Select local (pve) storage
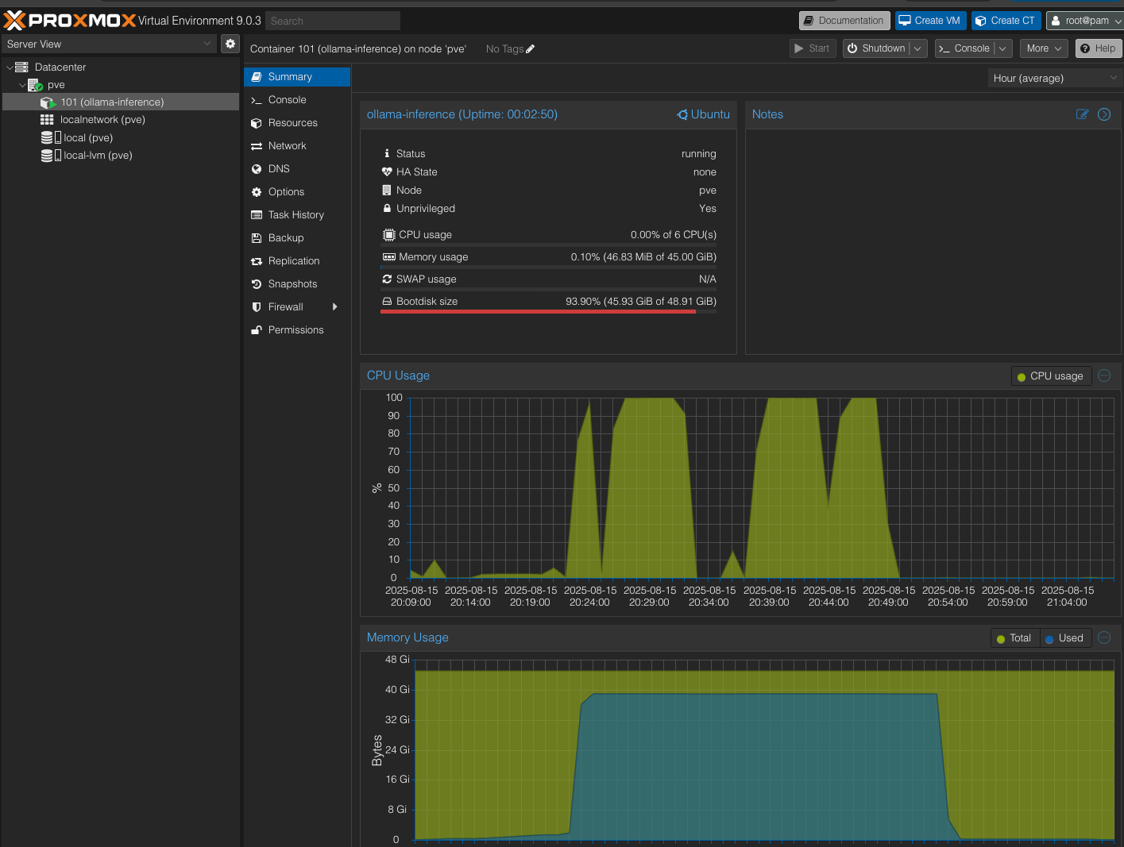This screenshot has width=1124, height=847. tap(121, 137)
